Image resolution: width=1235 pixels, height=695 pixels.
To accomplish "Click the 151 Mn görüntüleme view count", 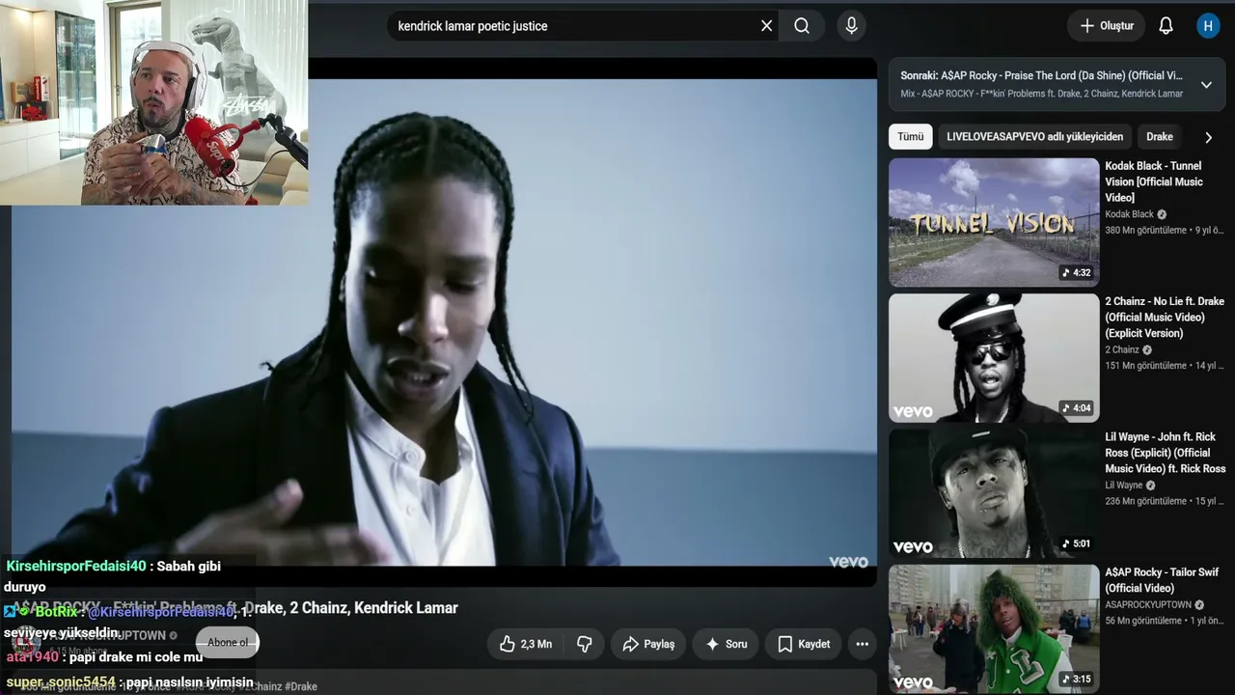I will click(1146, 366).
